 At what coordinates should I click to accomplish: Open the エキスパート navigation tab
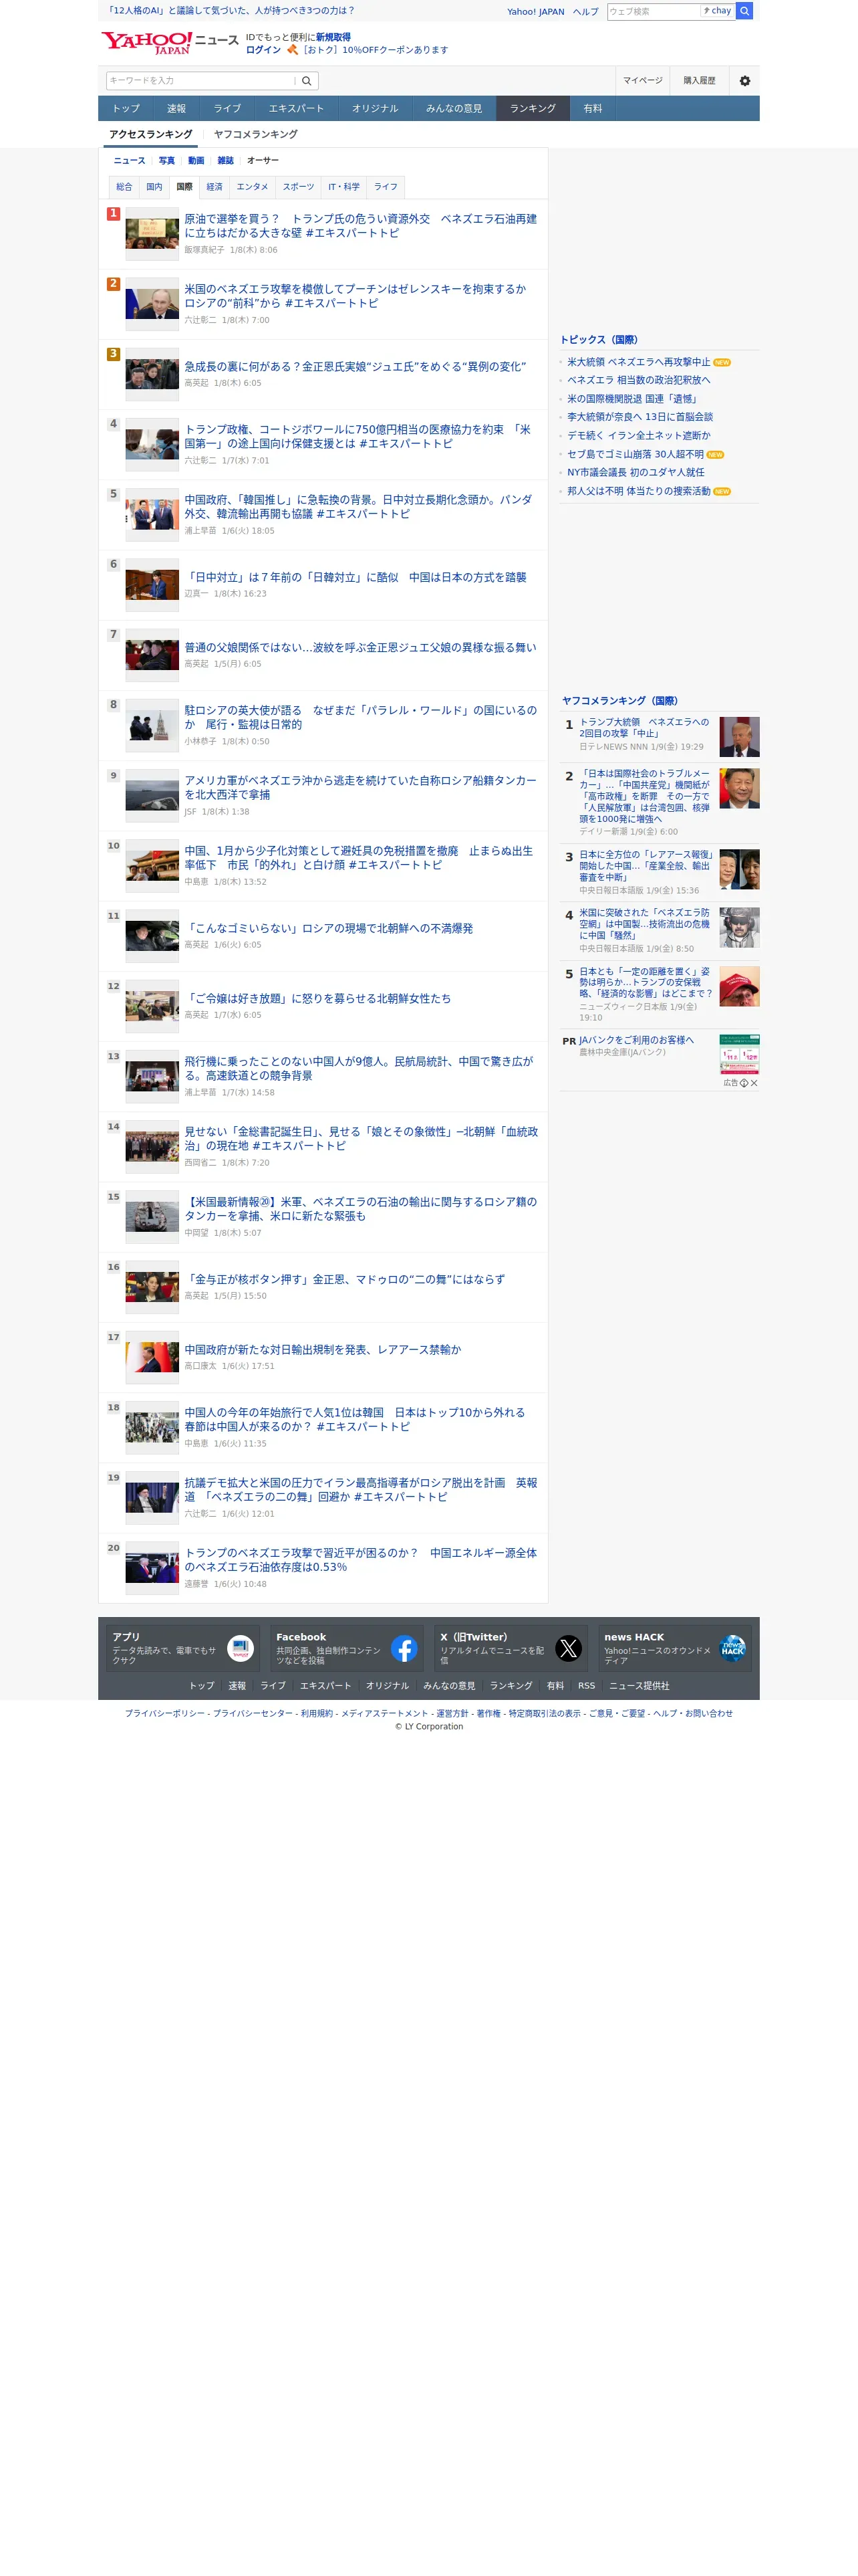click(x=295, y=108)
